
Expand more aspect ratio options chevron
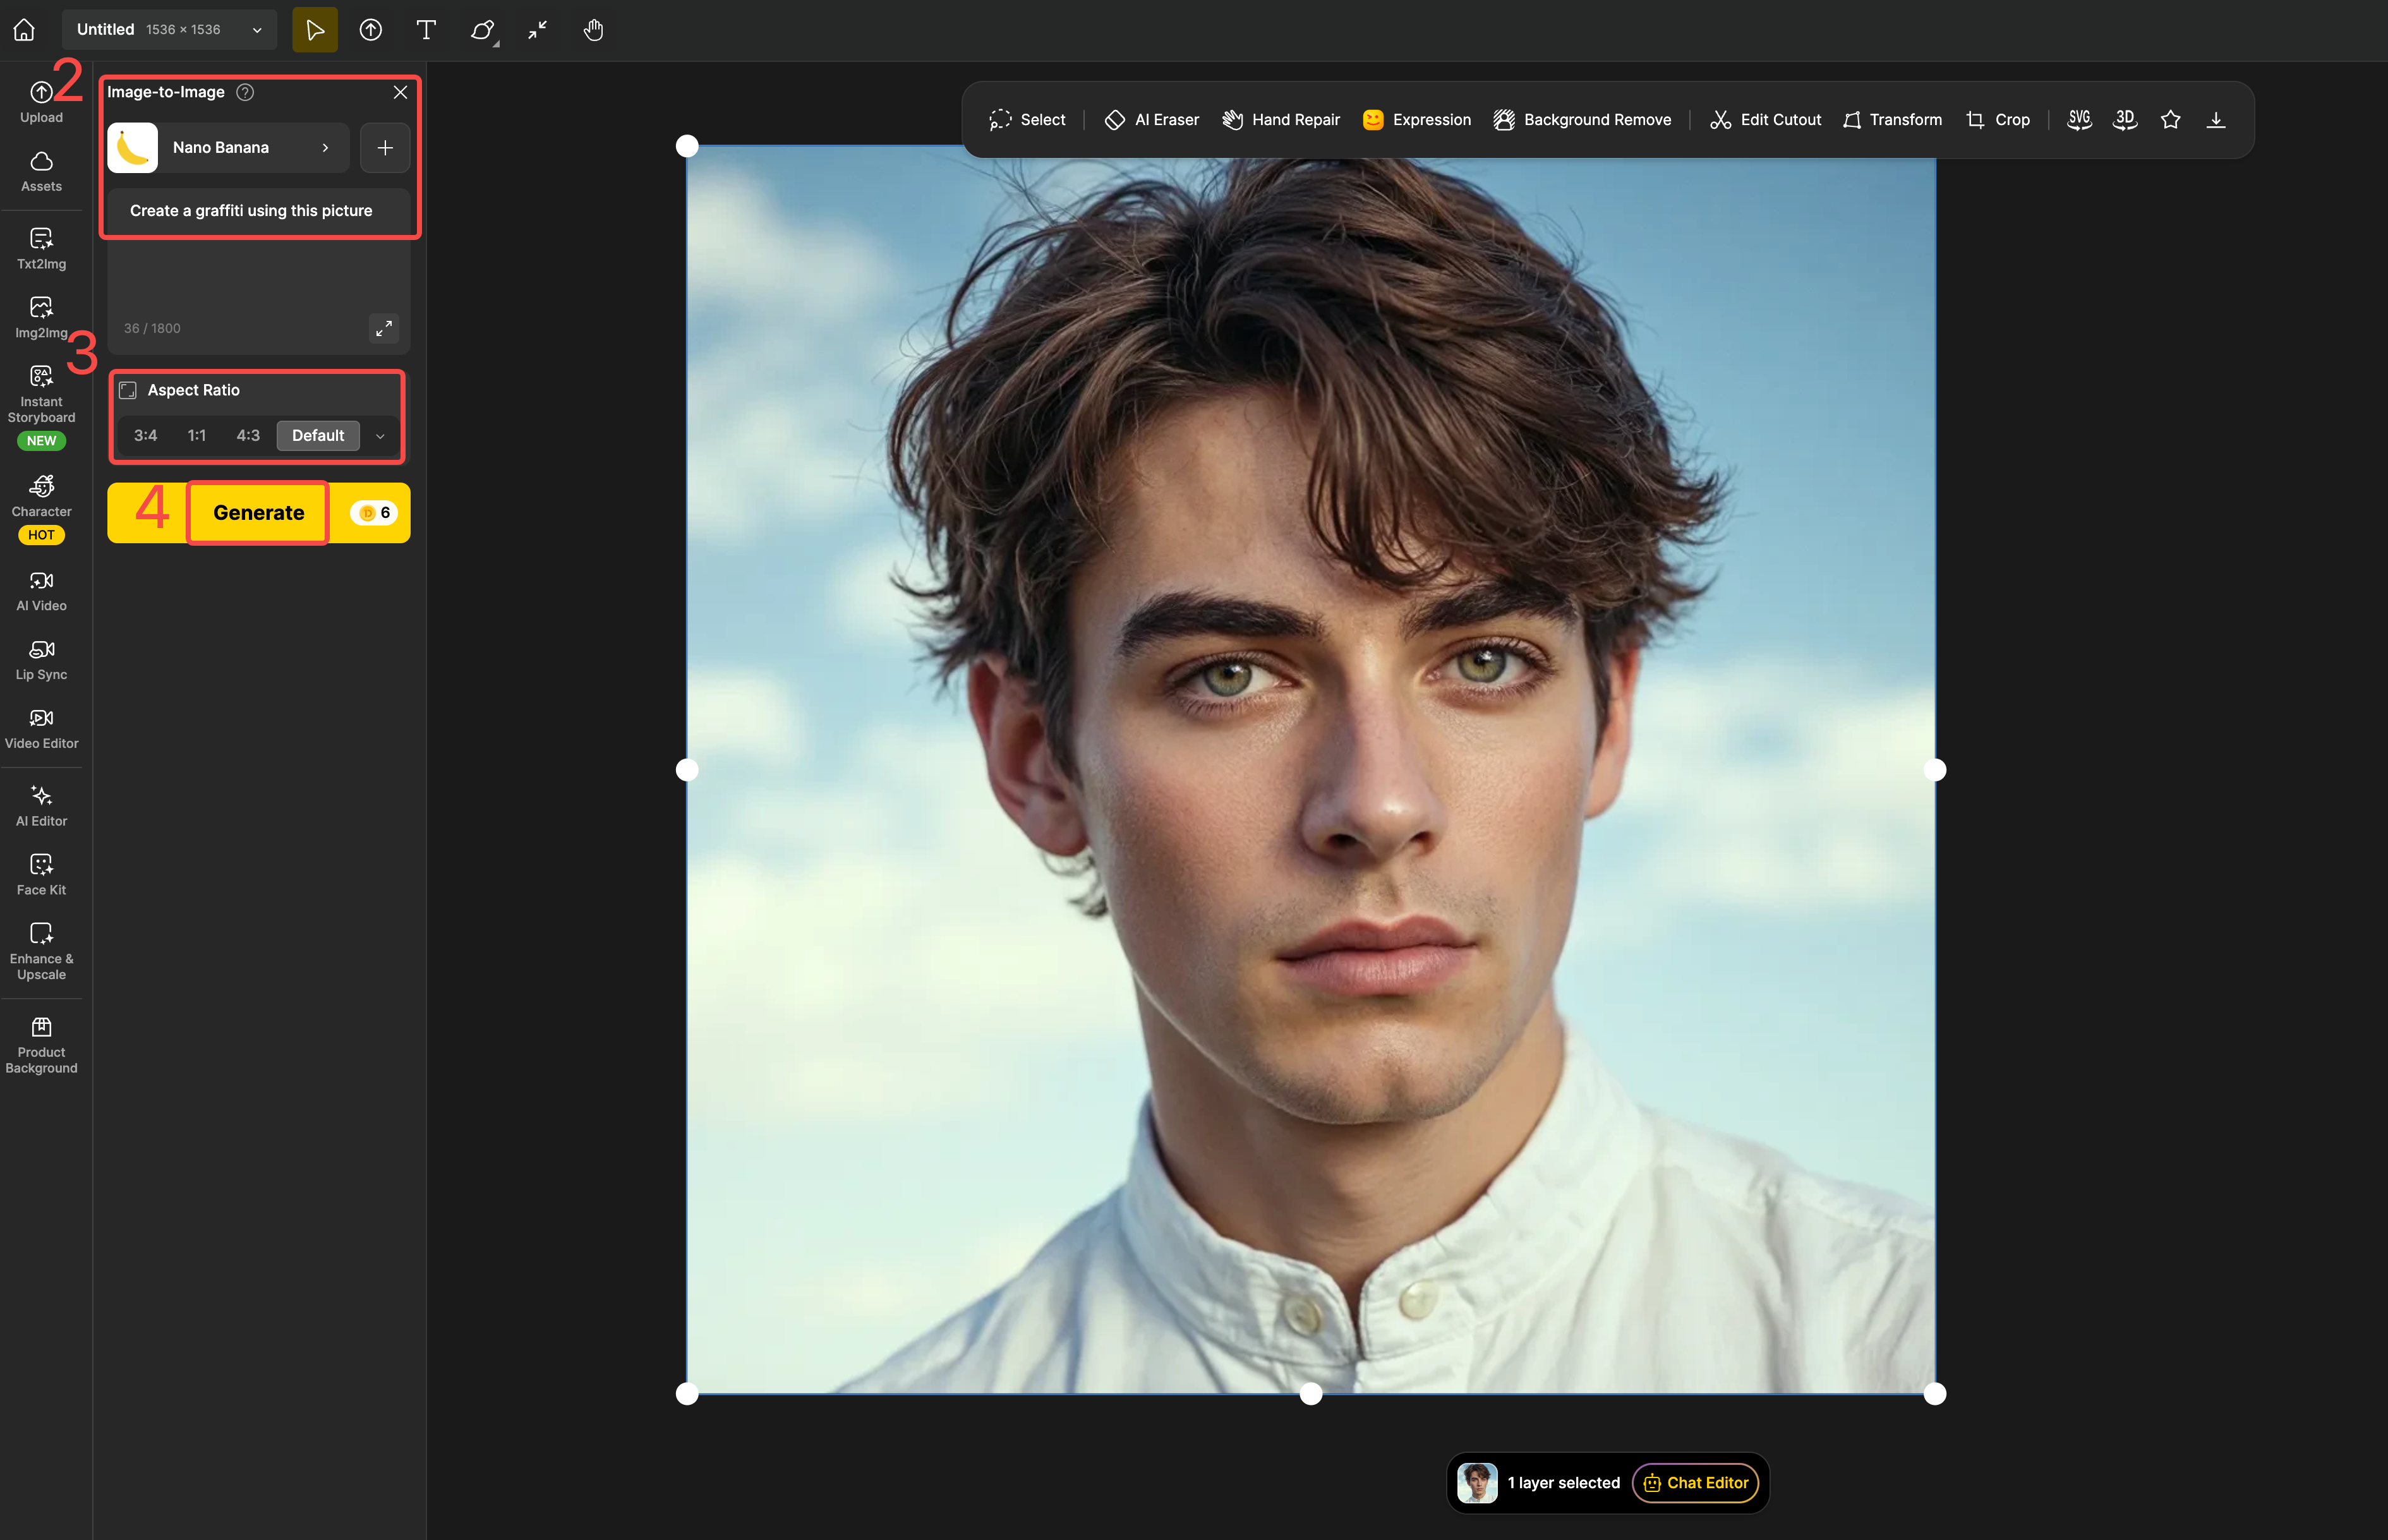380,436
